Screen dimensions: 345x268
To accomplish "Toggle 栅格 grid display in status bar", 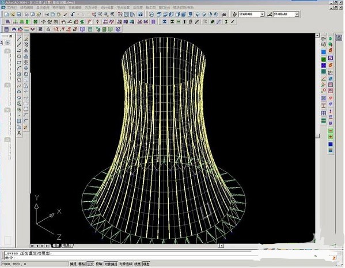I will 82,264.
